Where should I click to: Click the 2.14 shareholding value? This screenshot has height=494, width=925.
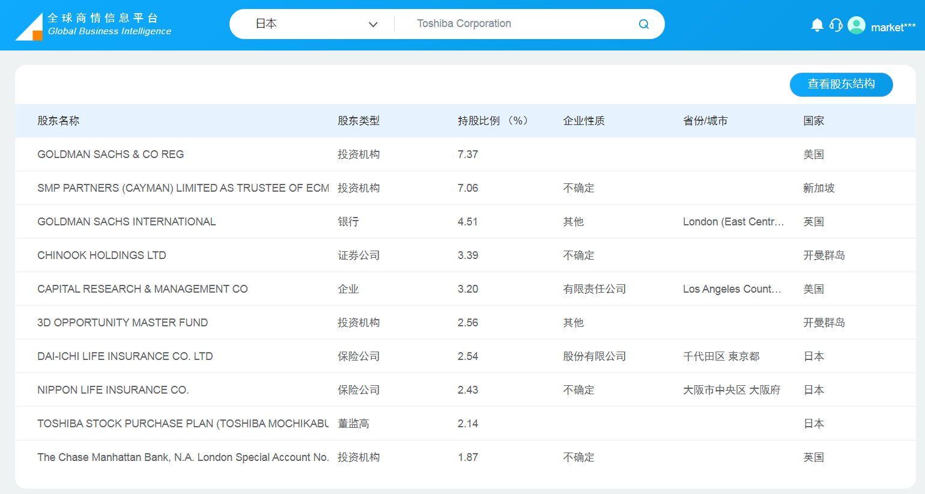[468, 424]
